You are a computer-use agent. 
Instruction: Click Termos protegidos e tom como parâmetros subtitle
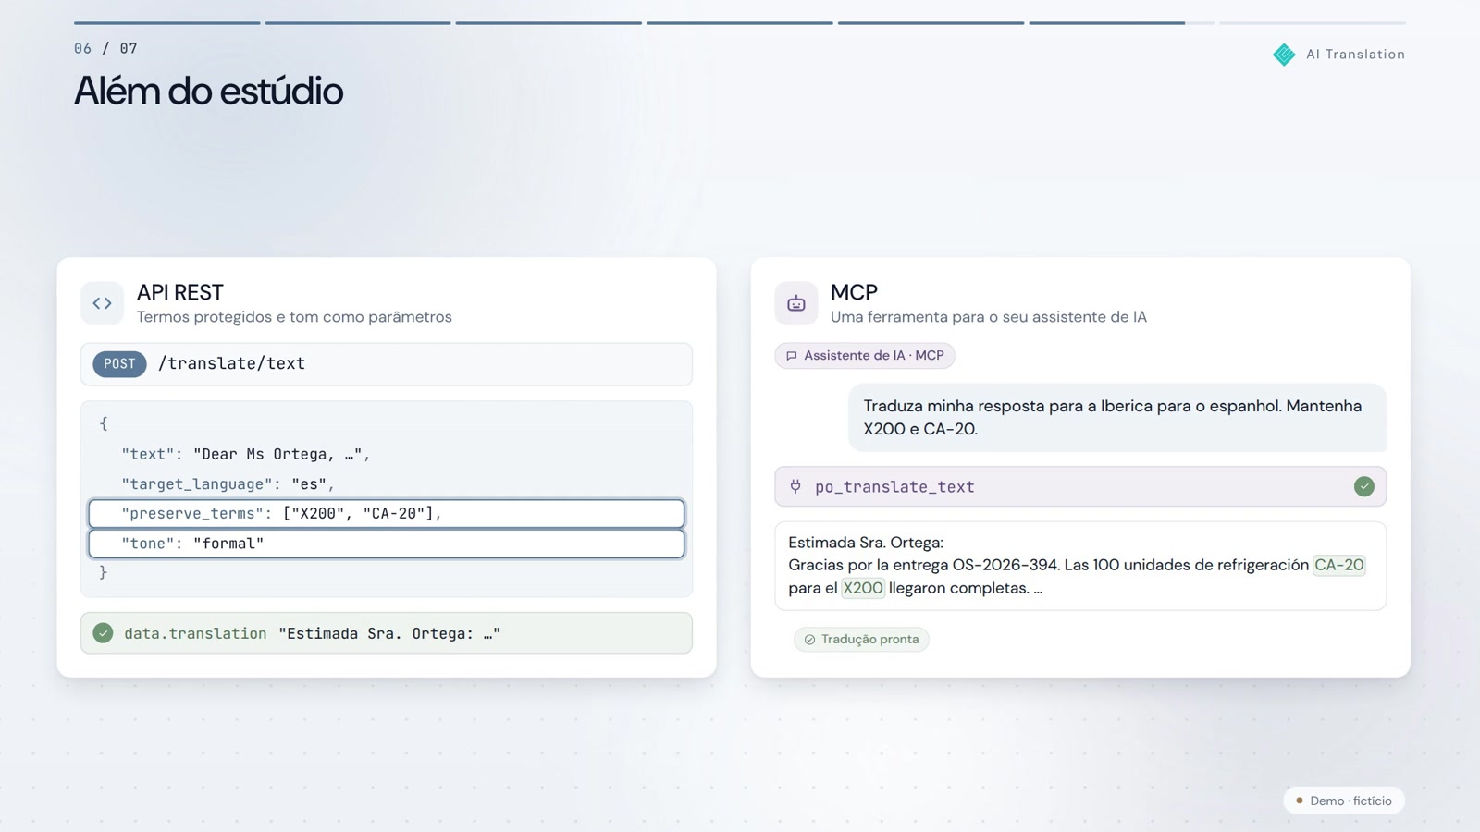[294, 317]
